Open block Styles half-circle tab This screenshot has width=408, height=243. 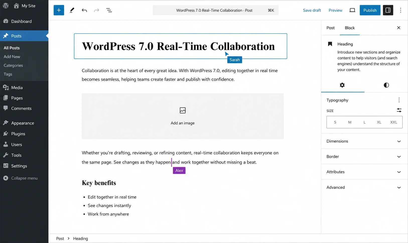point(386,85)
